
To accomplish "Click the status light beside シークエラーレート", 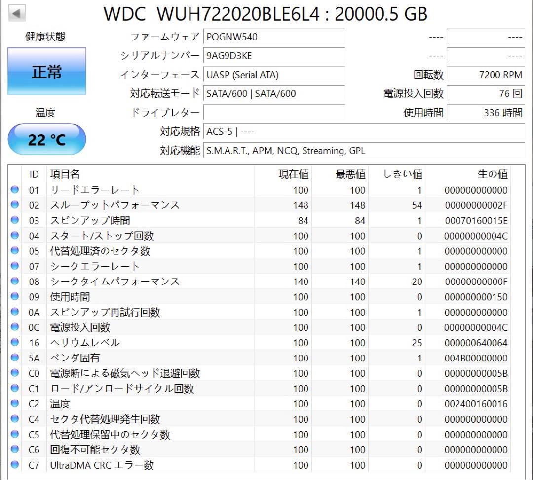I will (15, 266).
